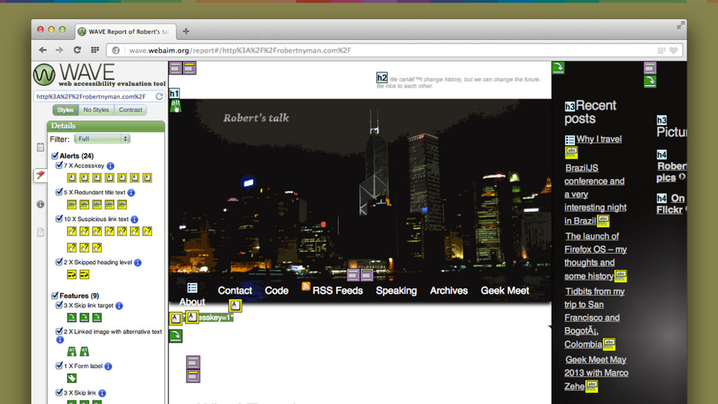
Task: Show info for Skip link
Action: coord(102,393)
